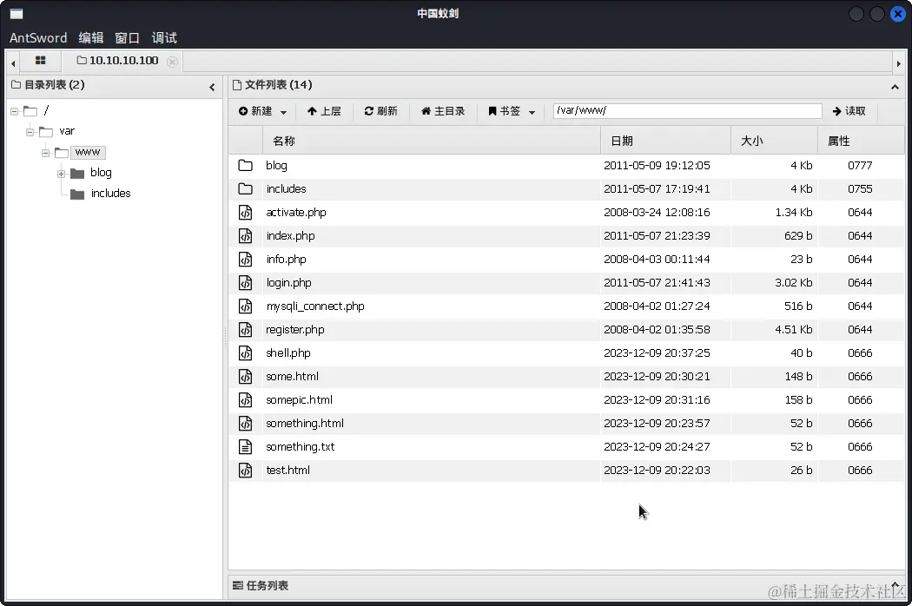Select the shell.php file name
Viewport: 912px width, 606px height.
point(287,353)
